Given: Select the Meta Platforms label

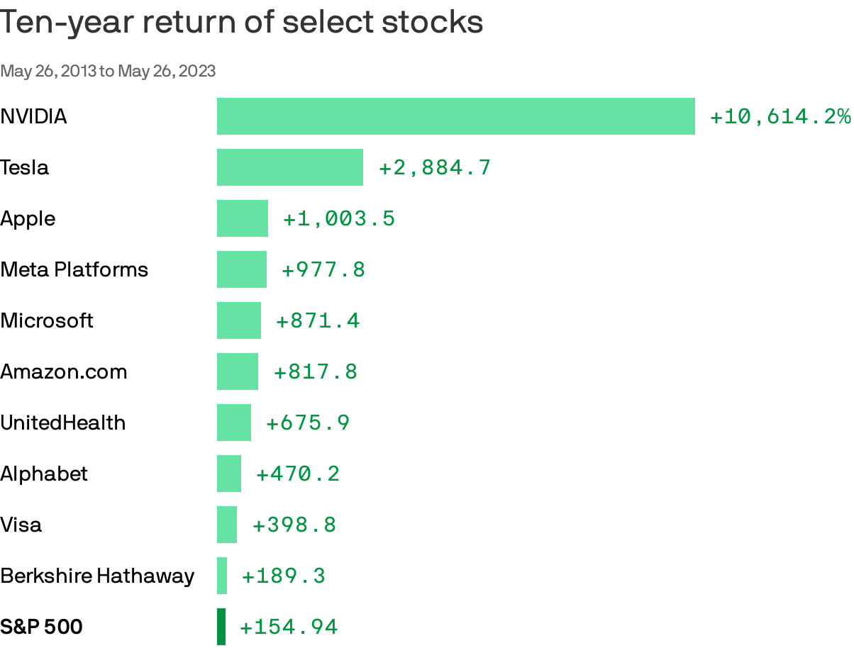Looking at the screenshot, I should coord(74,269).
